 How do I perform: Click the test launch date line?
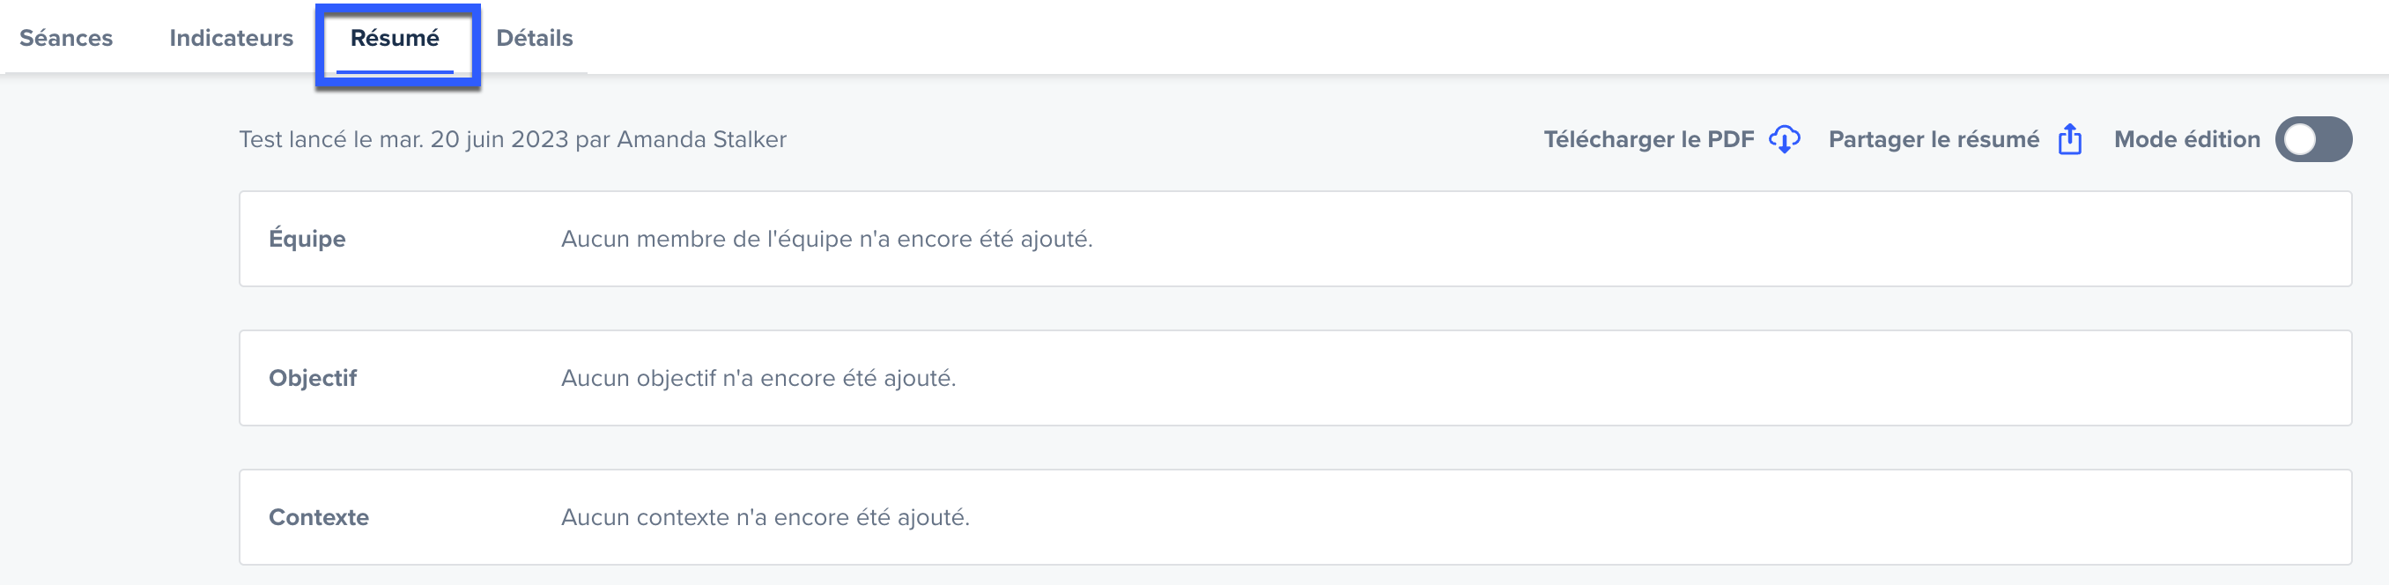[512, 139]
